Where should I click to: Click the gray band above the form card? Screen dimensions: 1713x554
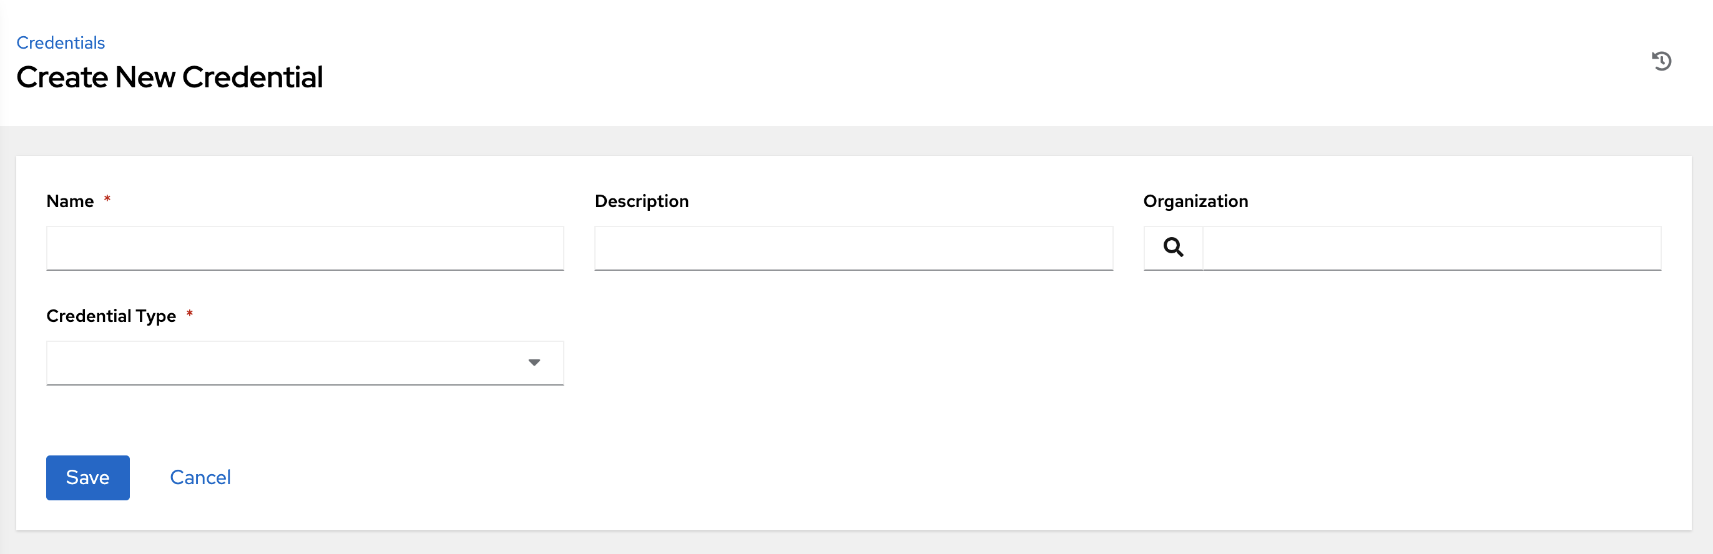click(x=856, y=141)
